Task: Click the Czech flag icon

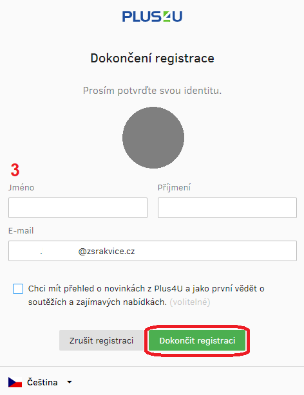Action: 15,382
